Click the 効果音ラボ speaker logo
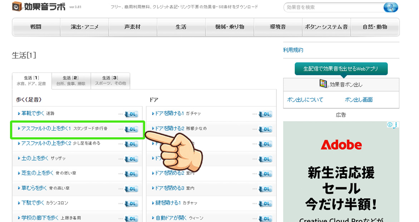419x222 pixels. (x=17, y=6)
